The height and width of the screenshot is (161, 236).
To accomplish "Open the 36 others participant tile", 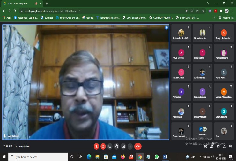I will click(x=203, y=131).
